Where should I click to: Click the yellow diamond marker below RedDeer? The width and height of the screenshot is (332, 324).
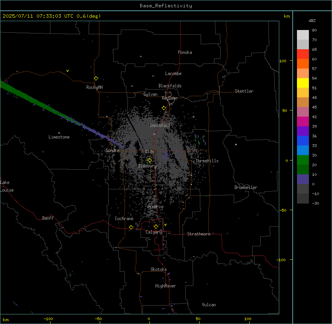coord(164,108)
